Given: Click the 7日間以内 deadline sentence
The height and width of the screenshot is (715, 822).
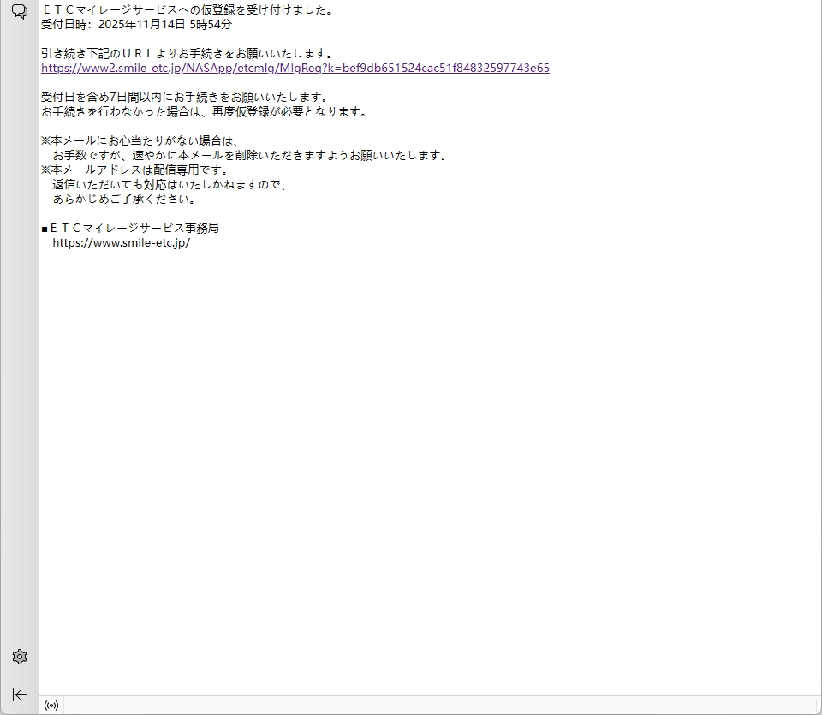Looking at the screenshot, I should coord(184,98).
